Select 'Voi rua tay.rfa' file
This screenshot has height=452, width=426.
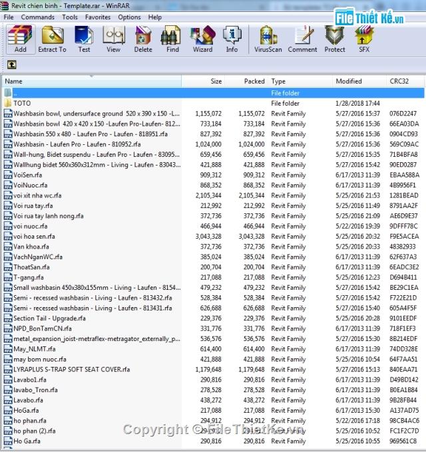(33, 206)
